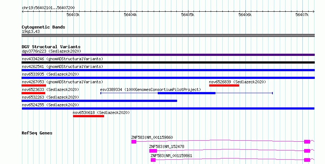Open the nsv4334246 (gnomADStructuralVariants) label
This screenshot has width=325, height=164.
pyautogui.click(x=62, y=59)
